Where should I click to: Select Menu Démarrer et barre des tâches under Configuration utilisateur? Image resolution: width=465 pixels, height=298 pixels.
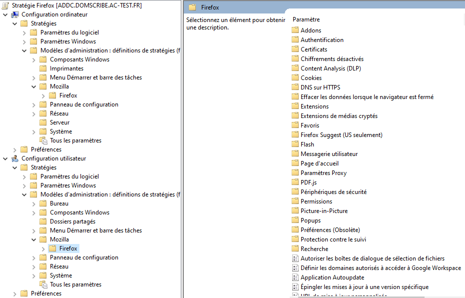(96, 230)
